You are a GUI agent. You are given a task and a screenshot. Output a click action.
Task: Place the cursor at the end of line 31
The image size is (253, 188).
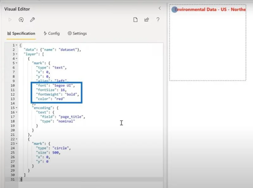click(x=22, y=179)
